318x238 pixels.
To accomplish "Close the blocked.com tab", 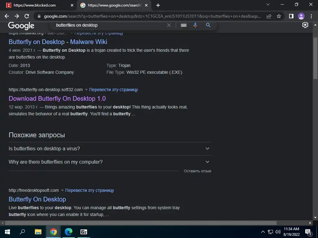I will pos(72,5).
